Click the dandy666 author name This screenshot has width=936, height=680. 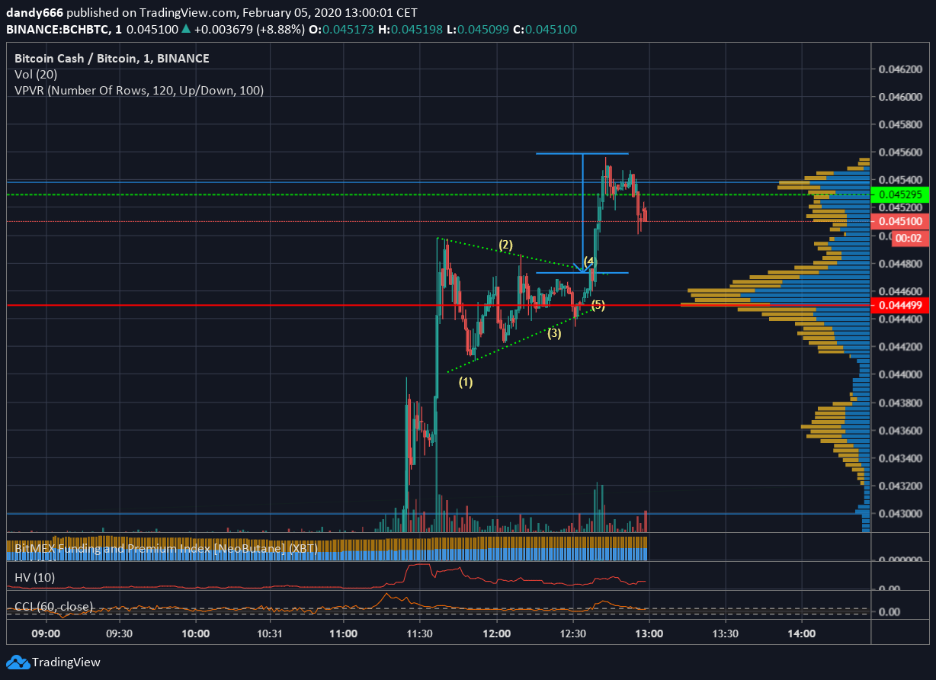[35, 14]
